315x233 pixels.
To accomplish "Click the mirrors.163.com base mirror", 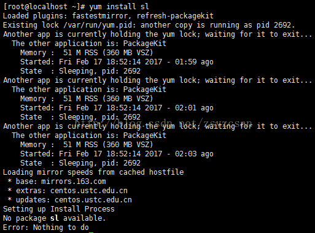I will pyautogui.click(x=74, y=181).
